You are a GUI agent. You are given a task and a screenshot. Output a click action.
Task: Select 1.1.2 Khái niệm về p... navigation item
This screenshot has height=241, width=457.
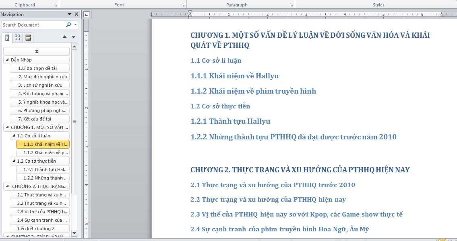coord(43,153)
